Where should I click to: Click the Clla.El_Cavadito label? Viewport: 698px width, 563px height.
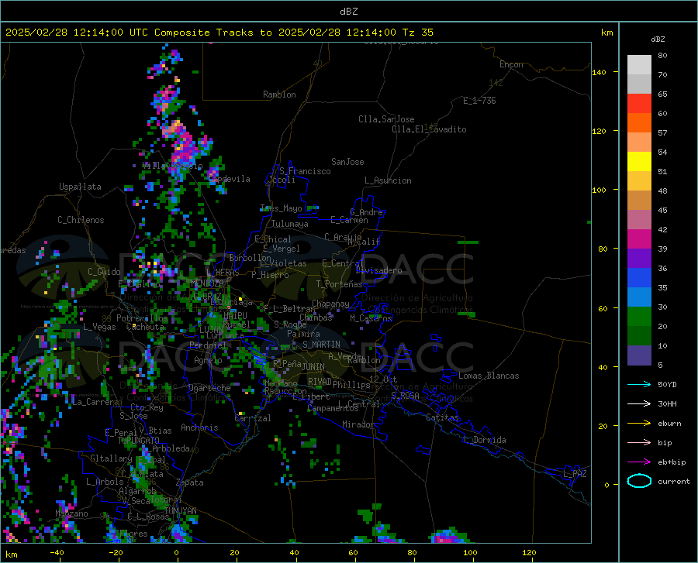[x=429, y=129]
